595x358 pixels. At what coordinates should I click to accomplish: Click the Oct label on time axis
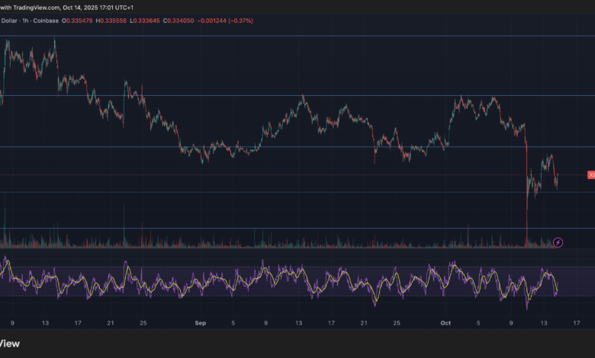click(445, 323)
